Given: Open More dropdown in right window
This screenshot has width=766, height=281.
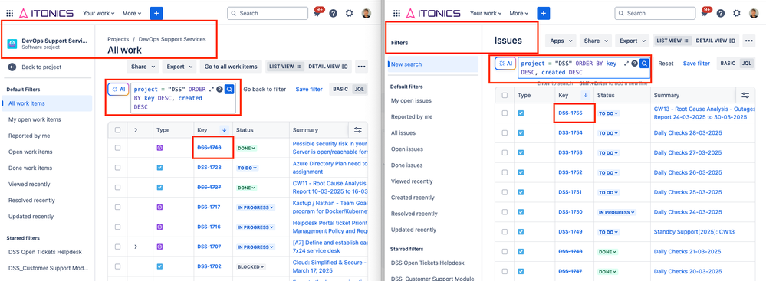Looking at the screenshot, I should pyautogui.click(x=519, y=13).
